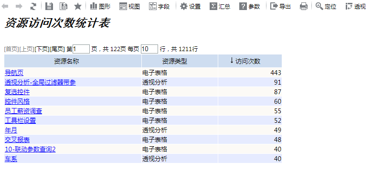This screenshot has width=383, height=184.
Task: Click the 透视 pivot tool
Action: click(x=356, y=6)
